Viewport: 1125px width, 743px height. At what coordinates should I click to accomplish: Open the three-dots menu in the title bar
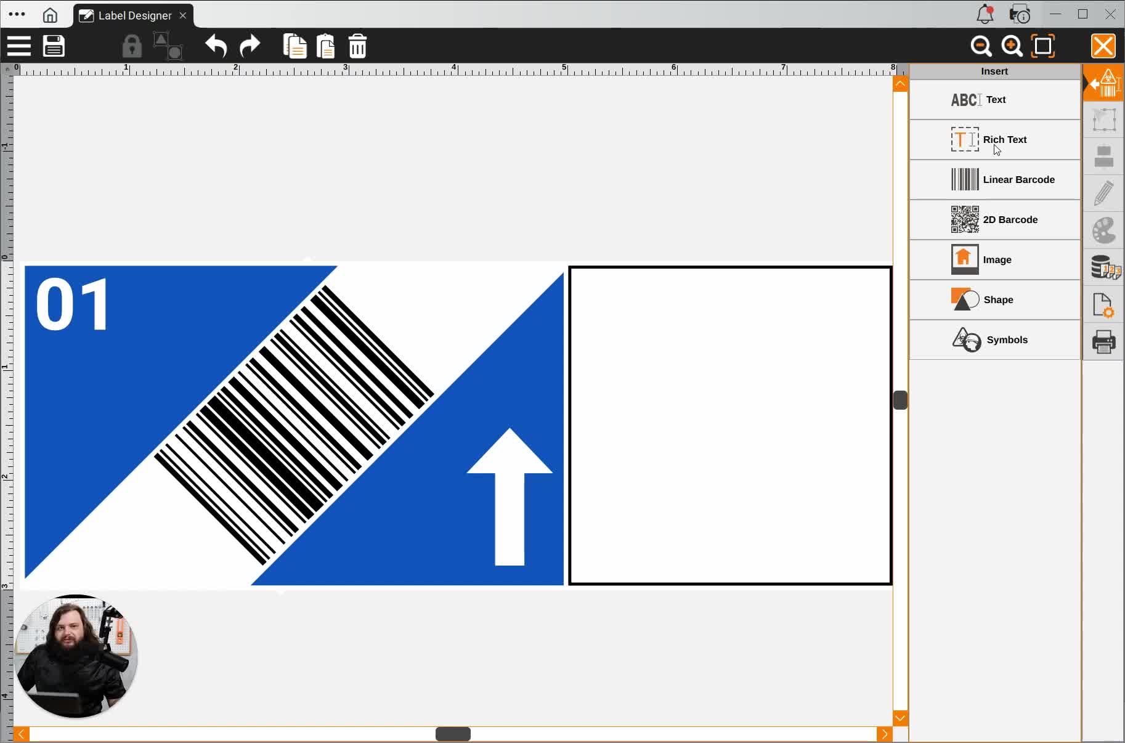[17, 14]
